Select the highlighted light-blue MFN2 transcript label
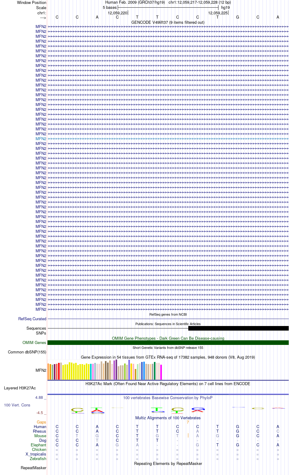Viewport: 289px width, 475px height. tap(41, 139)
